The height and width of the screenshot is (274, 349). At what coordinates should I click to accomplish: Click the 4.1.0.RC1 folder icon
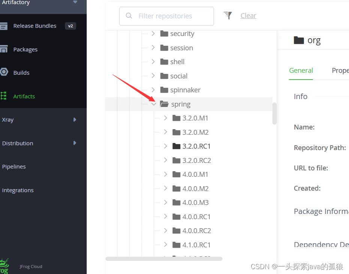tap(176, 245)
